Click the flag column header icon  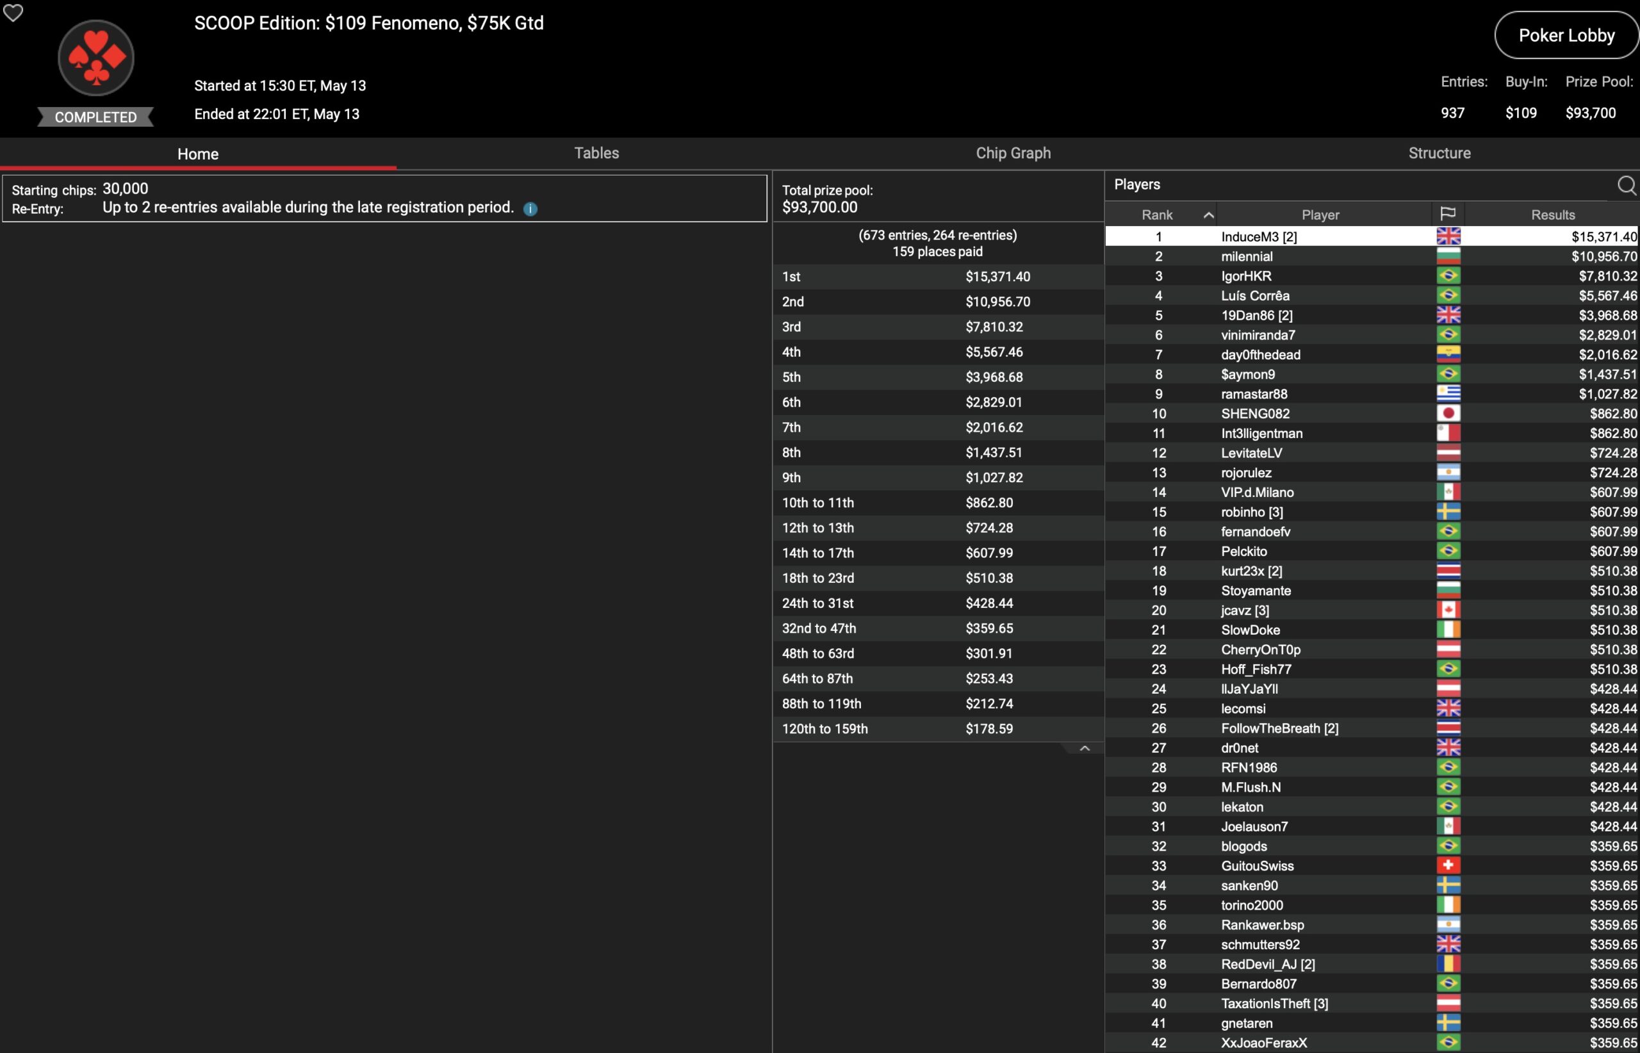[x=1447, y=214]
